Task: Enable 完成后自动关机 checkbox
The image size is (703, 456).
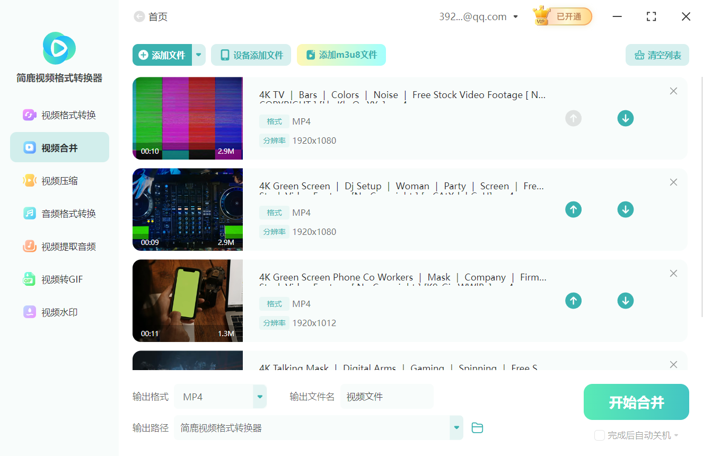Action: 600,435
